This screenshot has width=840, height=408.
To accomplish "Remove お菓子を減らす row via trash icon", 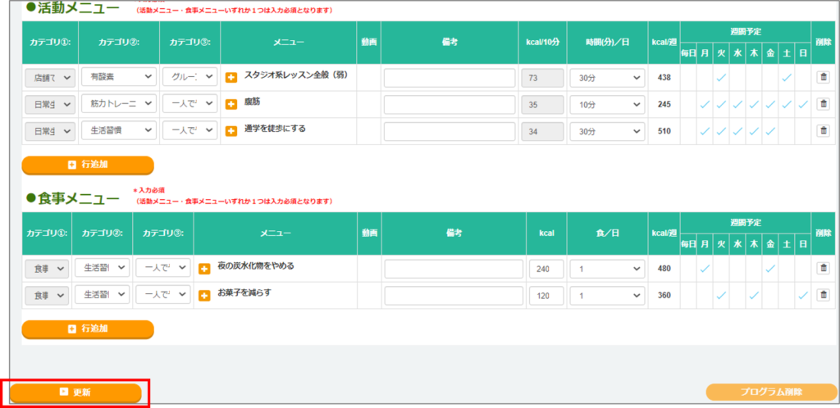I will pos(823,295).
